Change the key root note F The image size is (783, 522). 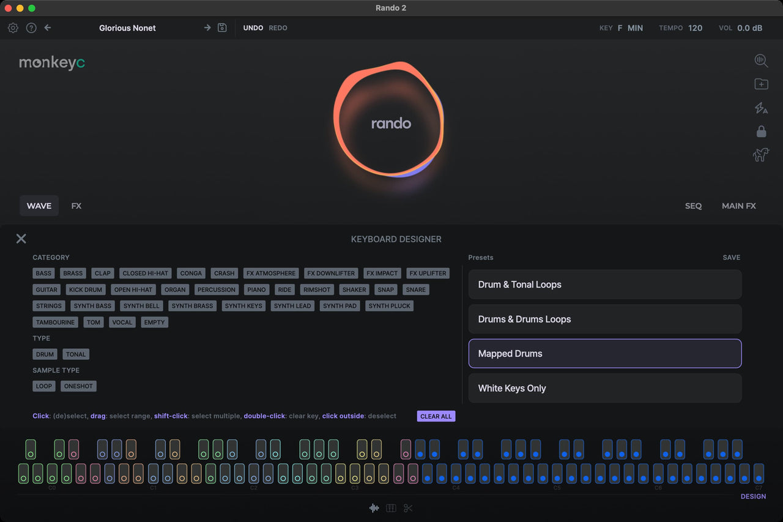pyautogui.click(x=620, y=28)
